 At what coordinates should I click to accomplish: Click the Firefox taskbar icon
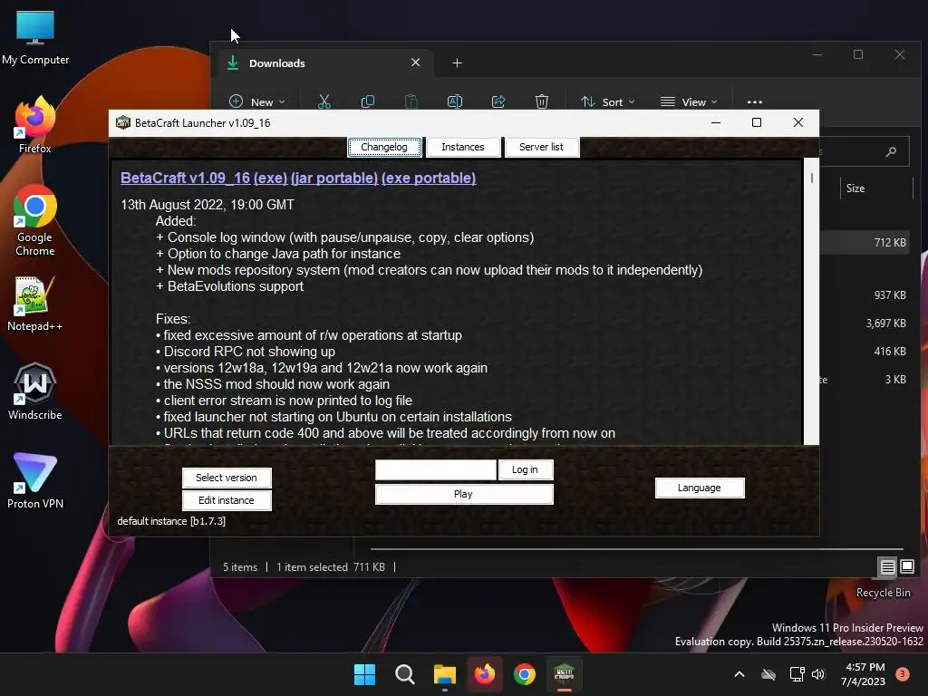click(485, 674)
